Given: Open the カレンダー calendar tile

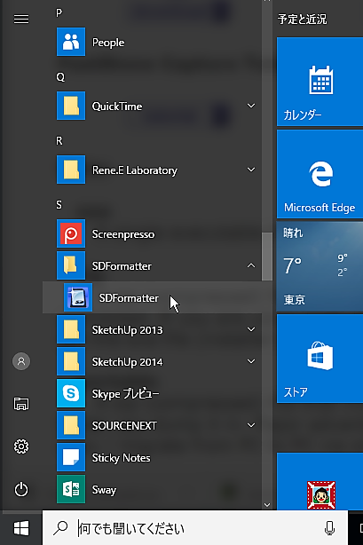Looking at the screenshot, I should click(320, 82).
